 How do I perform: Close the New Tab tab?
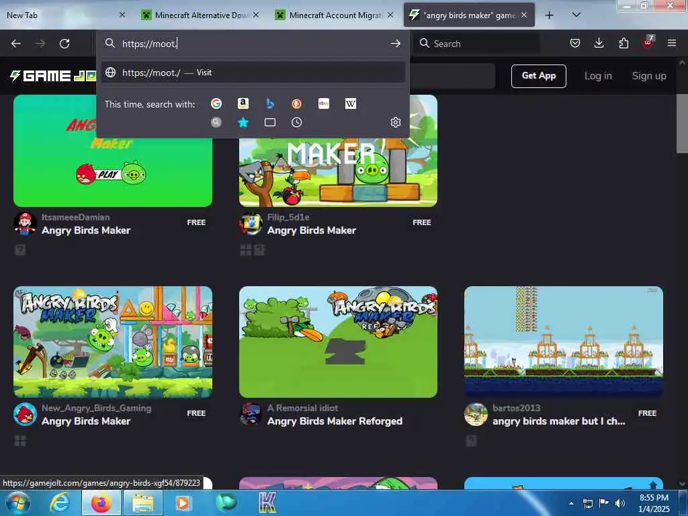(x=122, y=15)
